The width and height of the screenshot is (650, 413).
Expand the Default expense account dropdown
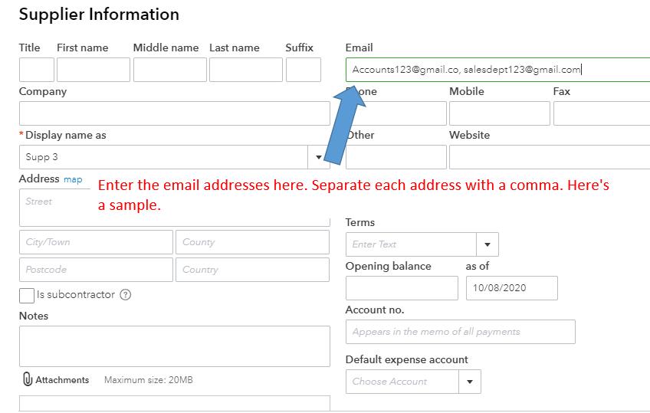[470, 382]
